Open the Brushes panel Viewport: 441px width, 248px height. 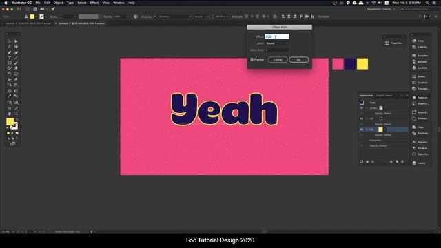click(x=420, y=61)
